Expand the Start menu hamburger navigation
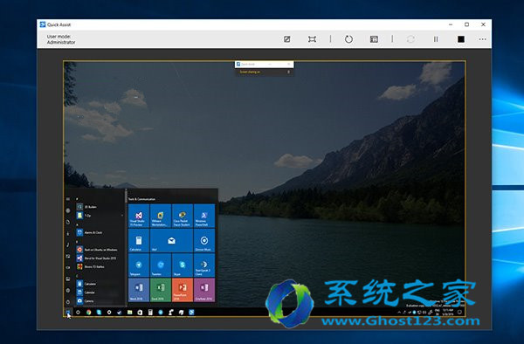 [x=68, y=199]
